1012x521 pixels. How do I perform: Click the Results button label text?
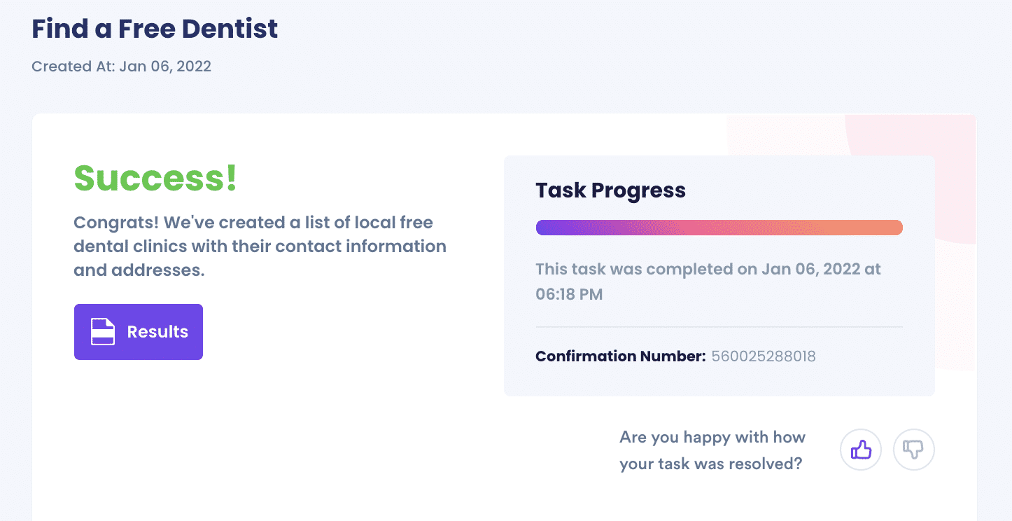click(157, 332)
